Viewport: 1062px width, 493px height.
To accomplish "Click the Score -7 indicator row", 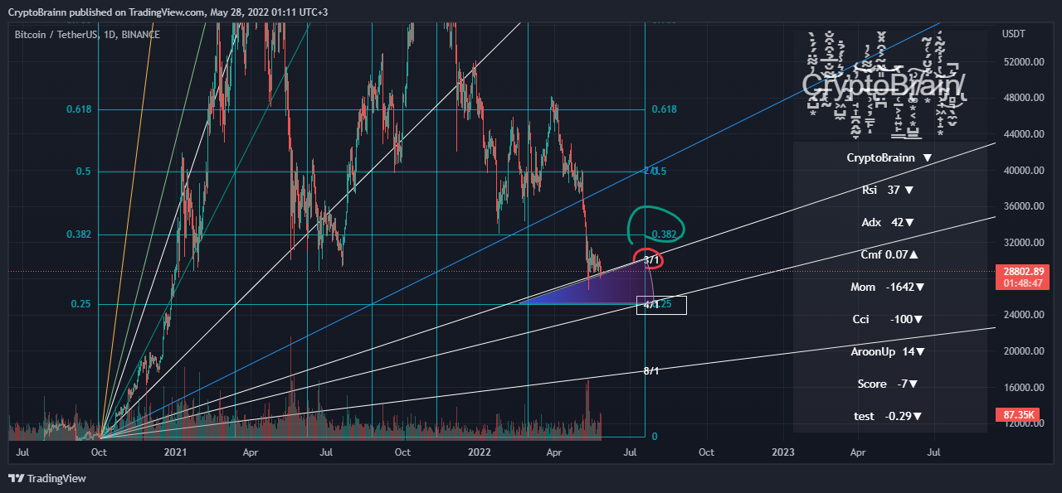I will (x=889, y=384).
